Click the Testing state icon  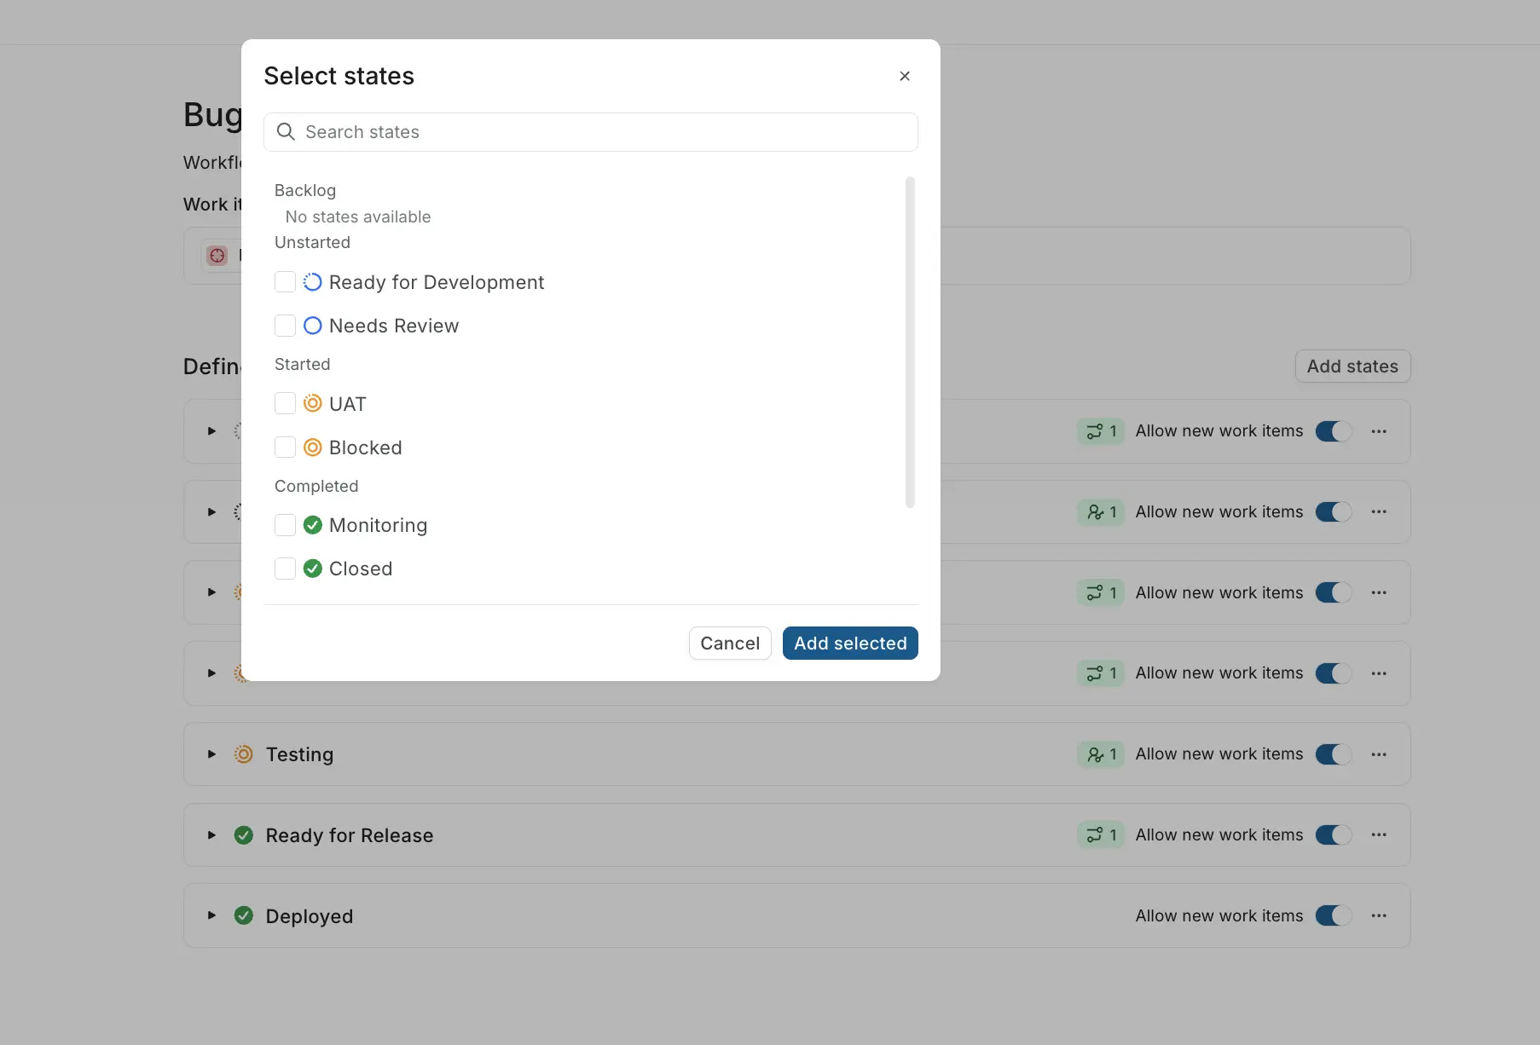point(244,754)
